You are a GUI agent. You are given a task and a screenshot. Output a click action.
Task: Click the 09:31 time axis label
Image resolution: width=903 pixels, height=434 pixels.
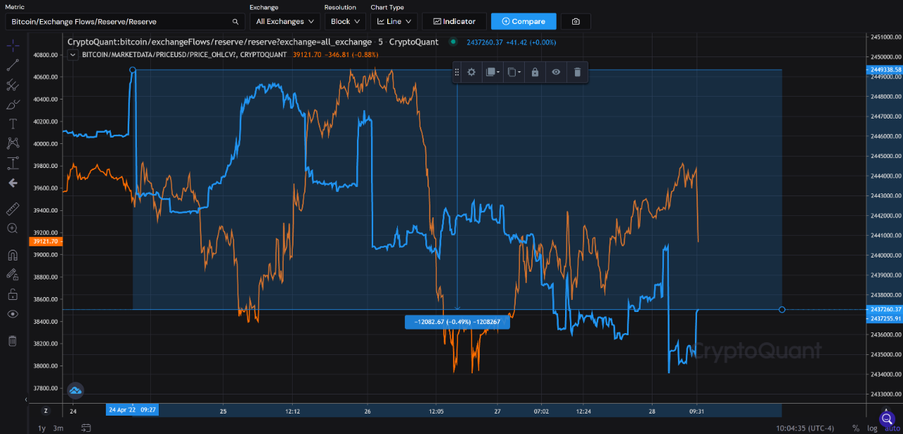click(x=697, y=411)
